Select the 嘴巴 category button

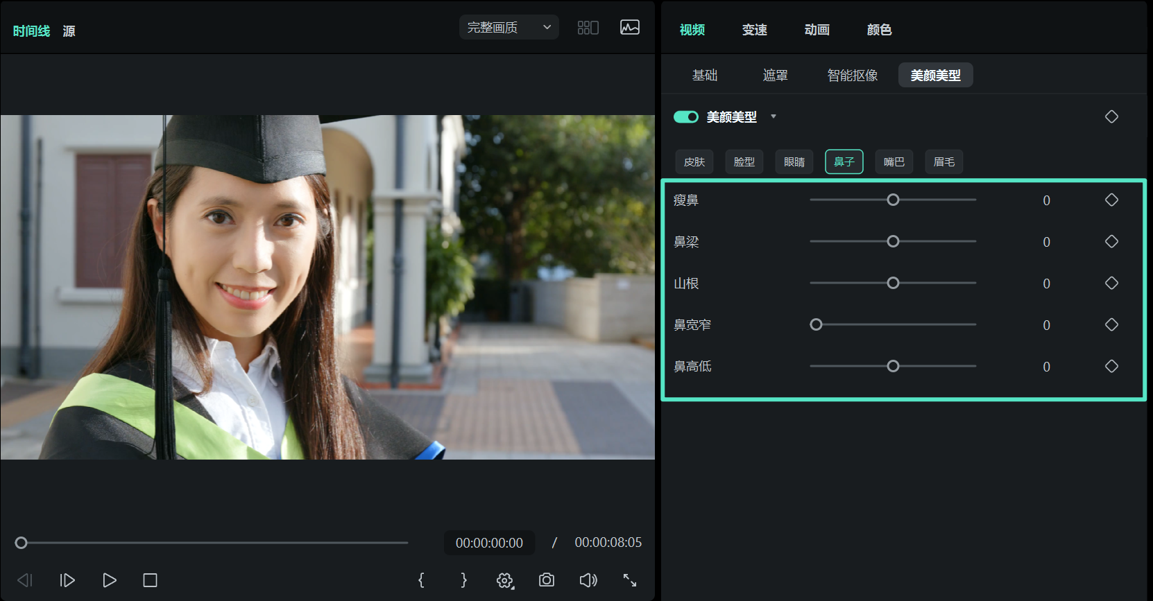coord(894,162)
